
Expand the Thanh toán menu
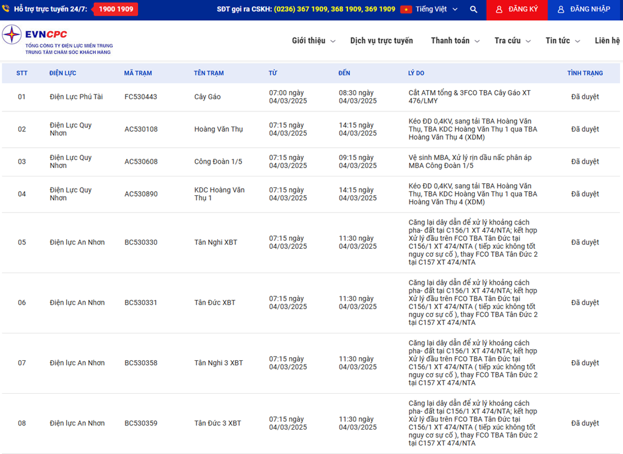click(455, 41)
